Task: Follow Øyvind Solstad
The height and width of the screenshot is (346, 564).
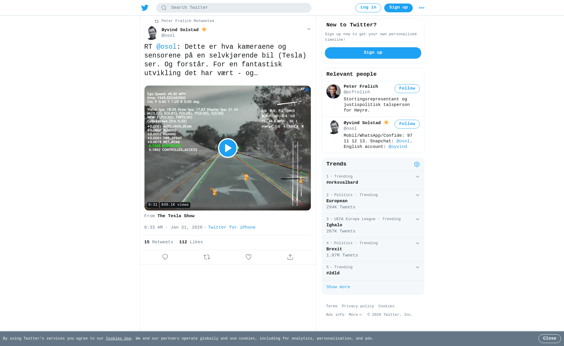Action: 407,124
